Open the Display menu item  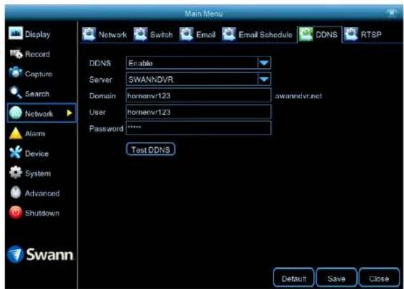(x=30, y=33)
